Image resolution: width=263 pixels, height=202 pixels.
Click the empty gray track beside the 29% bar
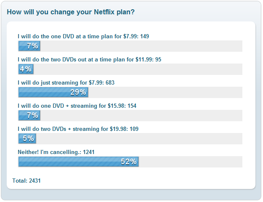(165, 92)
